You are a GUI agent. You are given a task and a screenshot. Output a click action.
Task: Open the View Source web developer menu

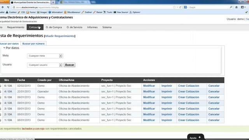coord(121,12)
